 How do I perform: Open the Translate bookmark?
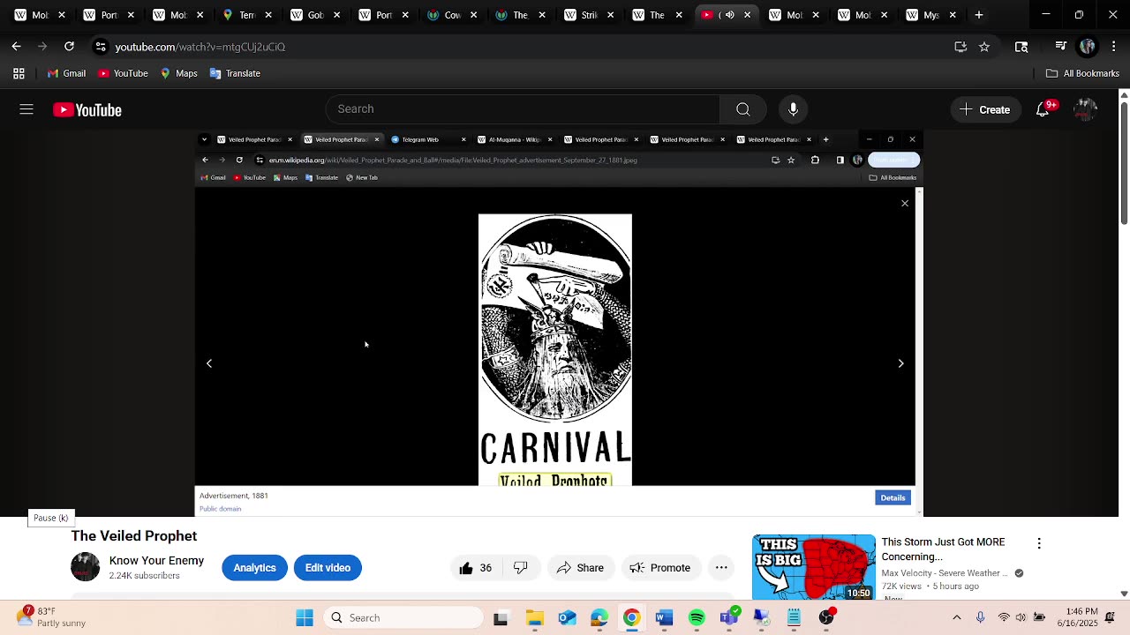click(235, 73)
